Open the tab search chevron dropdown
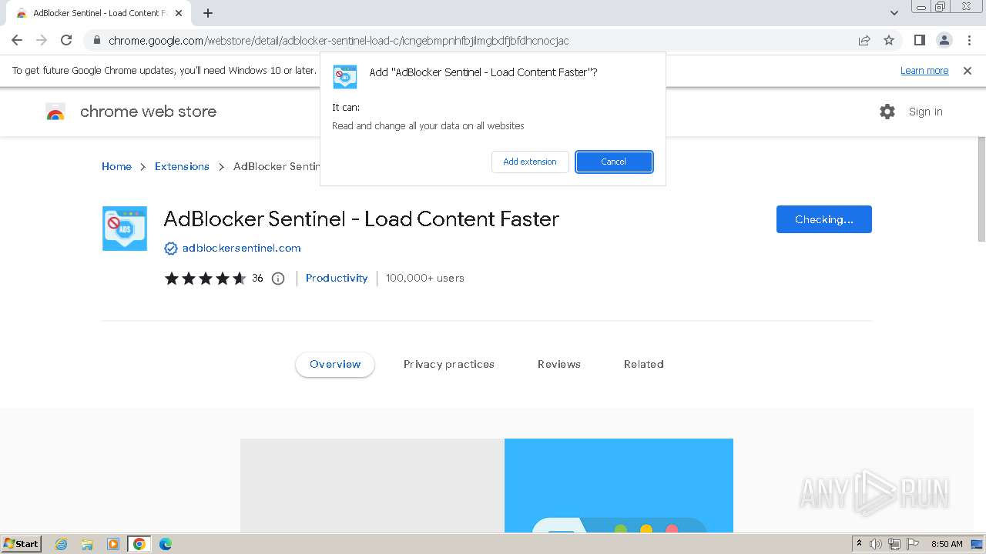 894,13
